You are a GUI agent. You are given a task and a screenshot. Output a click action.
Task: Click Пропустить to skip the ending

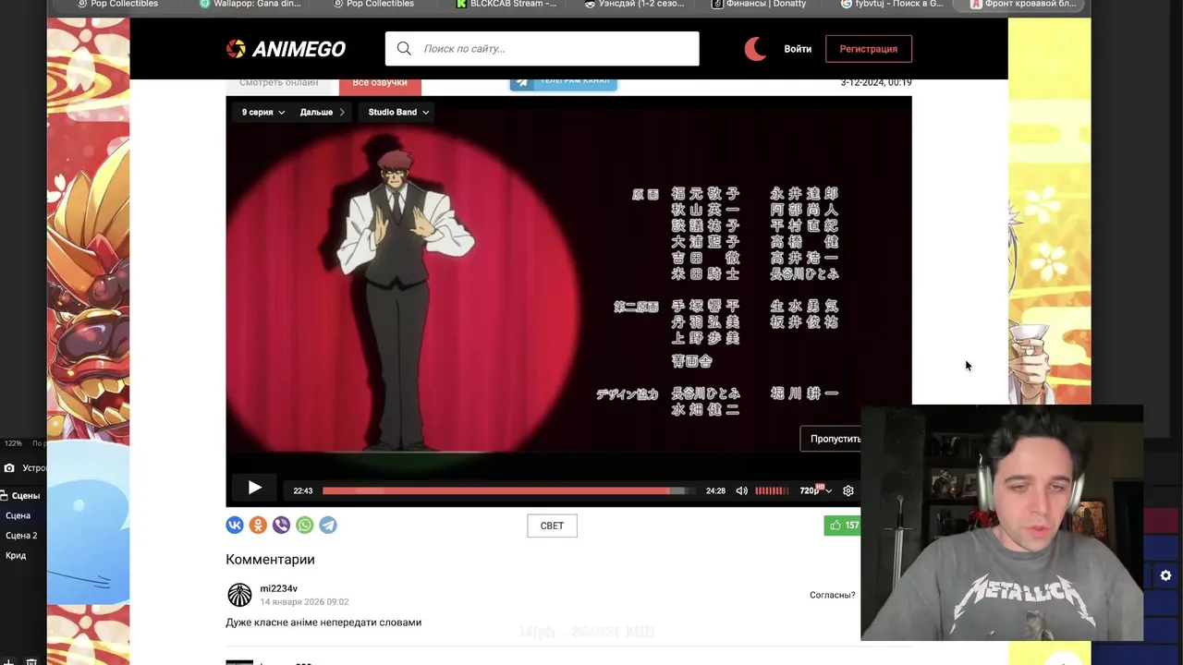point(832,439)
